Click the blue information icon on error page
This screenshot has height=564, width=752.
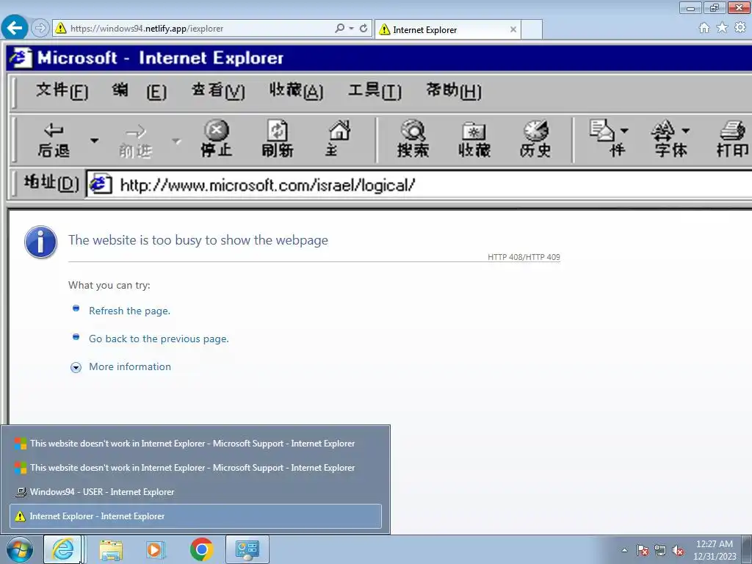click(41, 242)
